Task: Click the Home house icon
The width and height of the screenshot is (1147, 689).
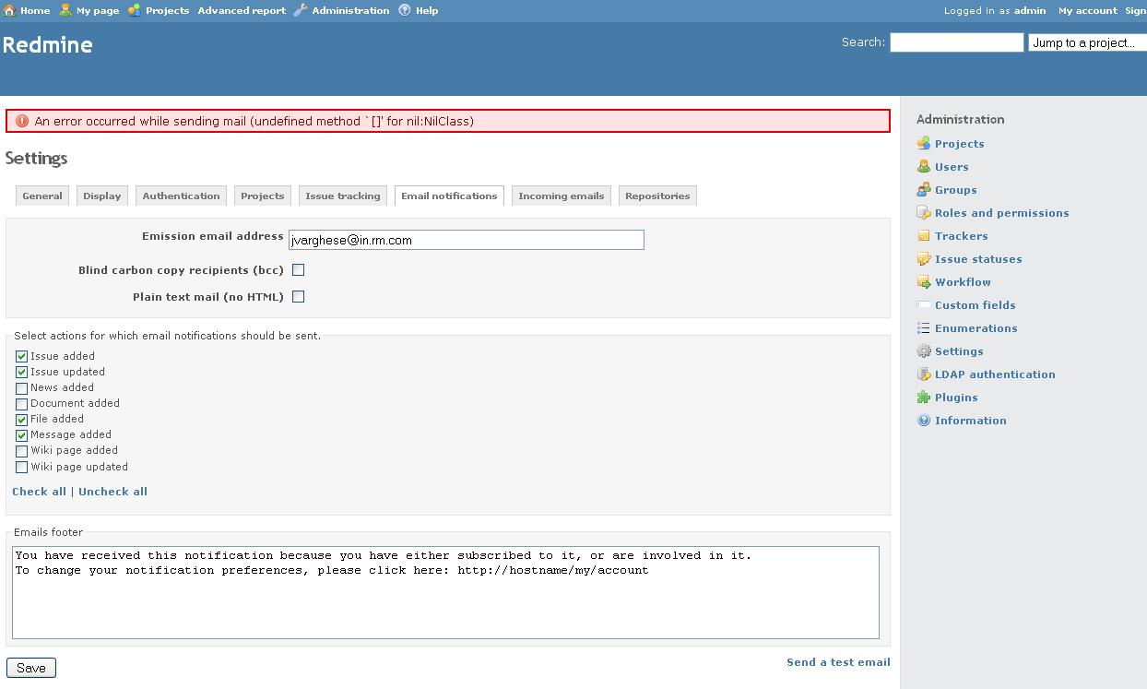Action: coord(10,10)
